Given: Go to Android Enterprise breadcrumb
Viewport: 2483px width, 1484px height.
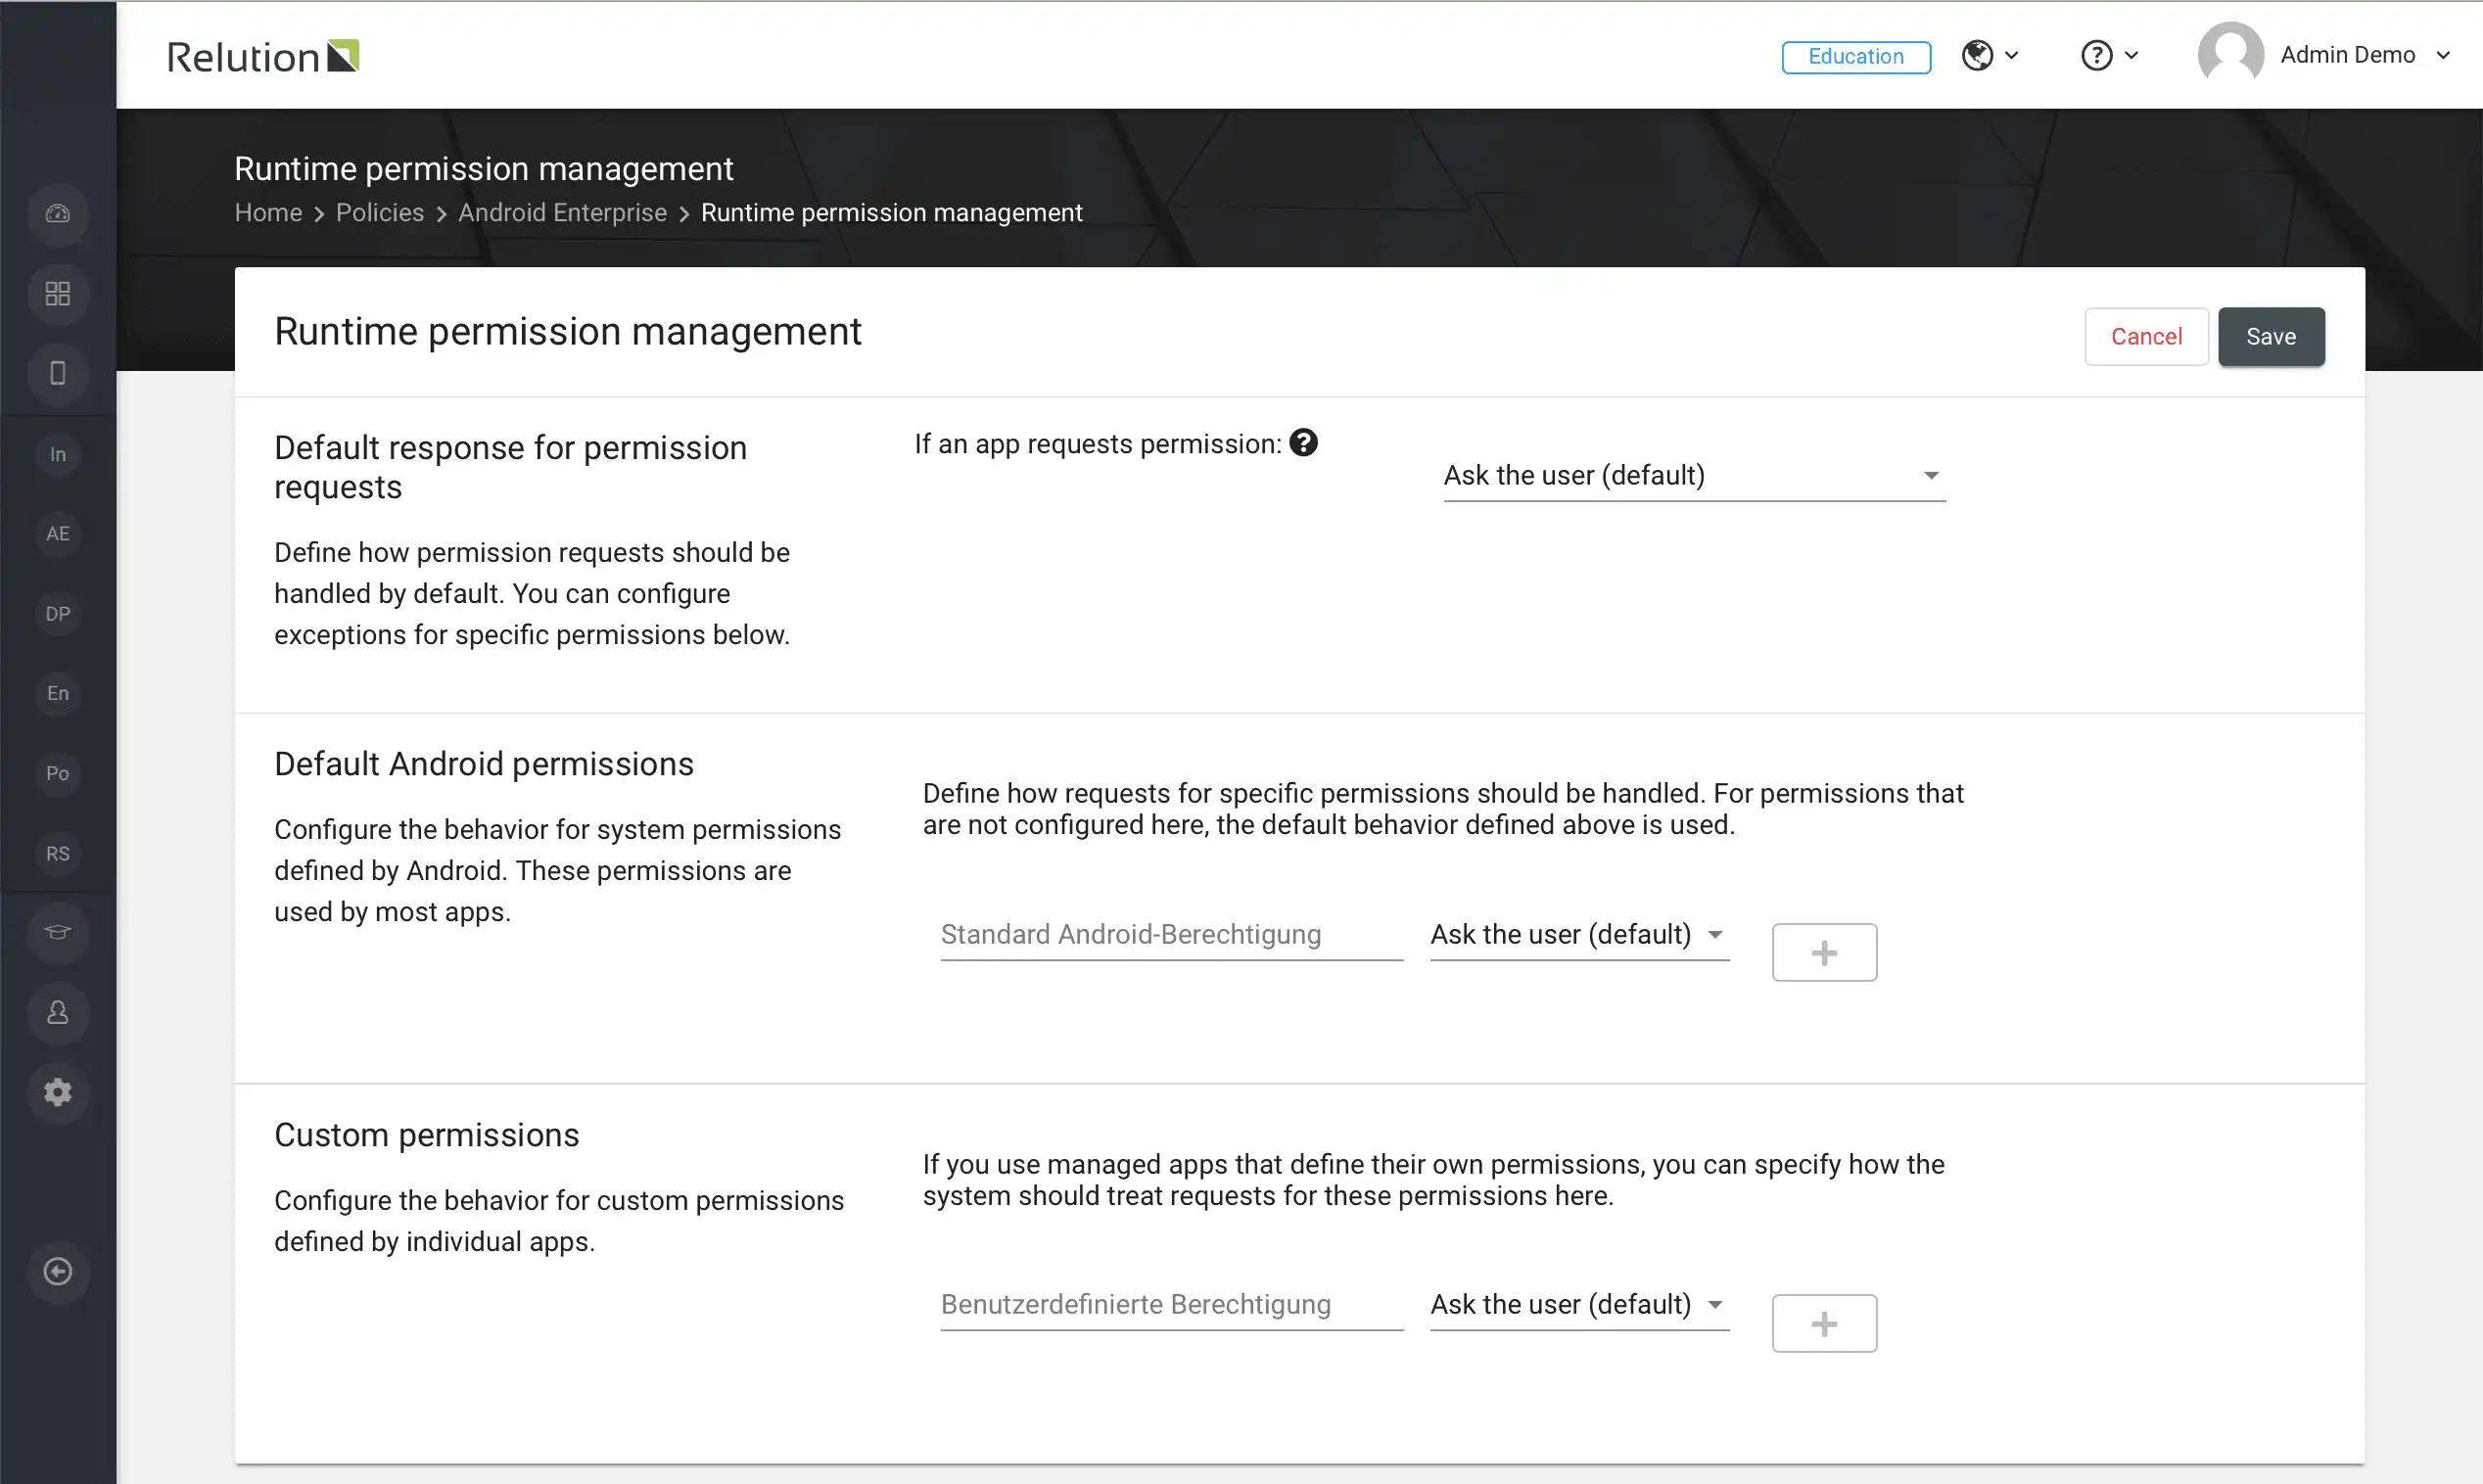Looking at the screenshot, I should (562, 213).
